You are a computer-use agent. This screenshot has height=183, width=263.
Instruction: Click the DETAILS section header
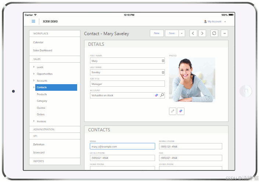(x=156, y=44)
